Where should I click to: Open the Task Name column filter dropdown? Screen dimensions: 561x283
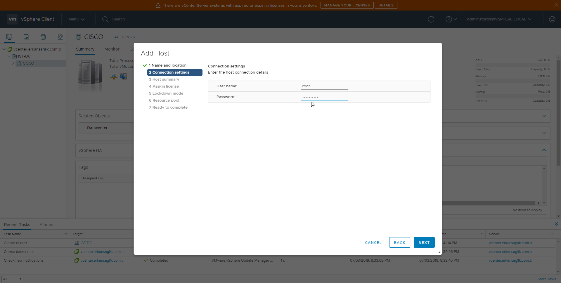(x=65, y=234)
